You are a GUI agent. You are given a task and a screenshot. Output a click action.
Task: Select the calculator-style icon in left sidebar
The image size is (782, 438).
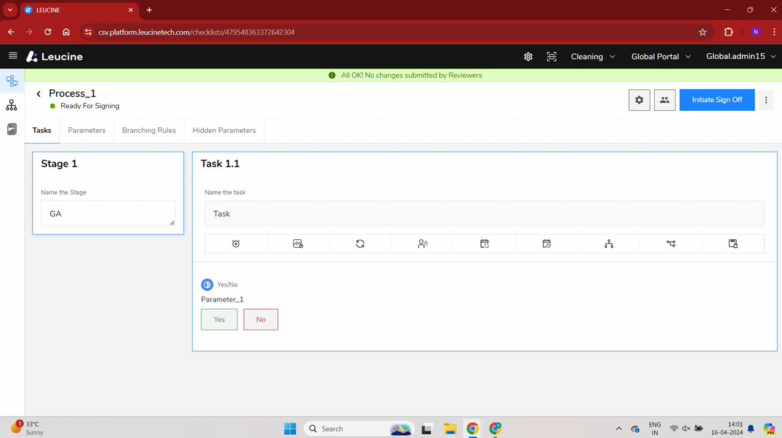click(x=12, y=129)
